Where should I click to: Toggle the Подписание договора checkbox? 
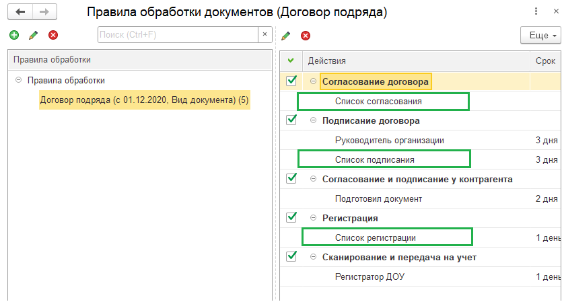[x=291, y=120]
